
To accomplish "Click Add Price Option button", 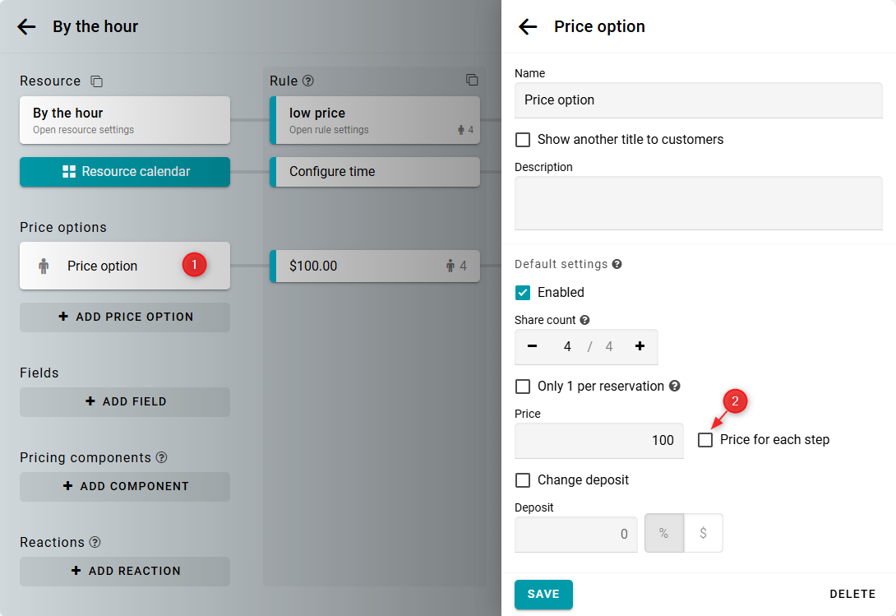I will [x=125, y=317].
